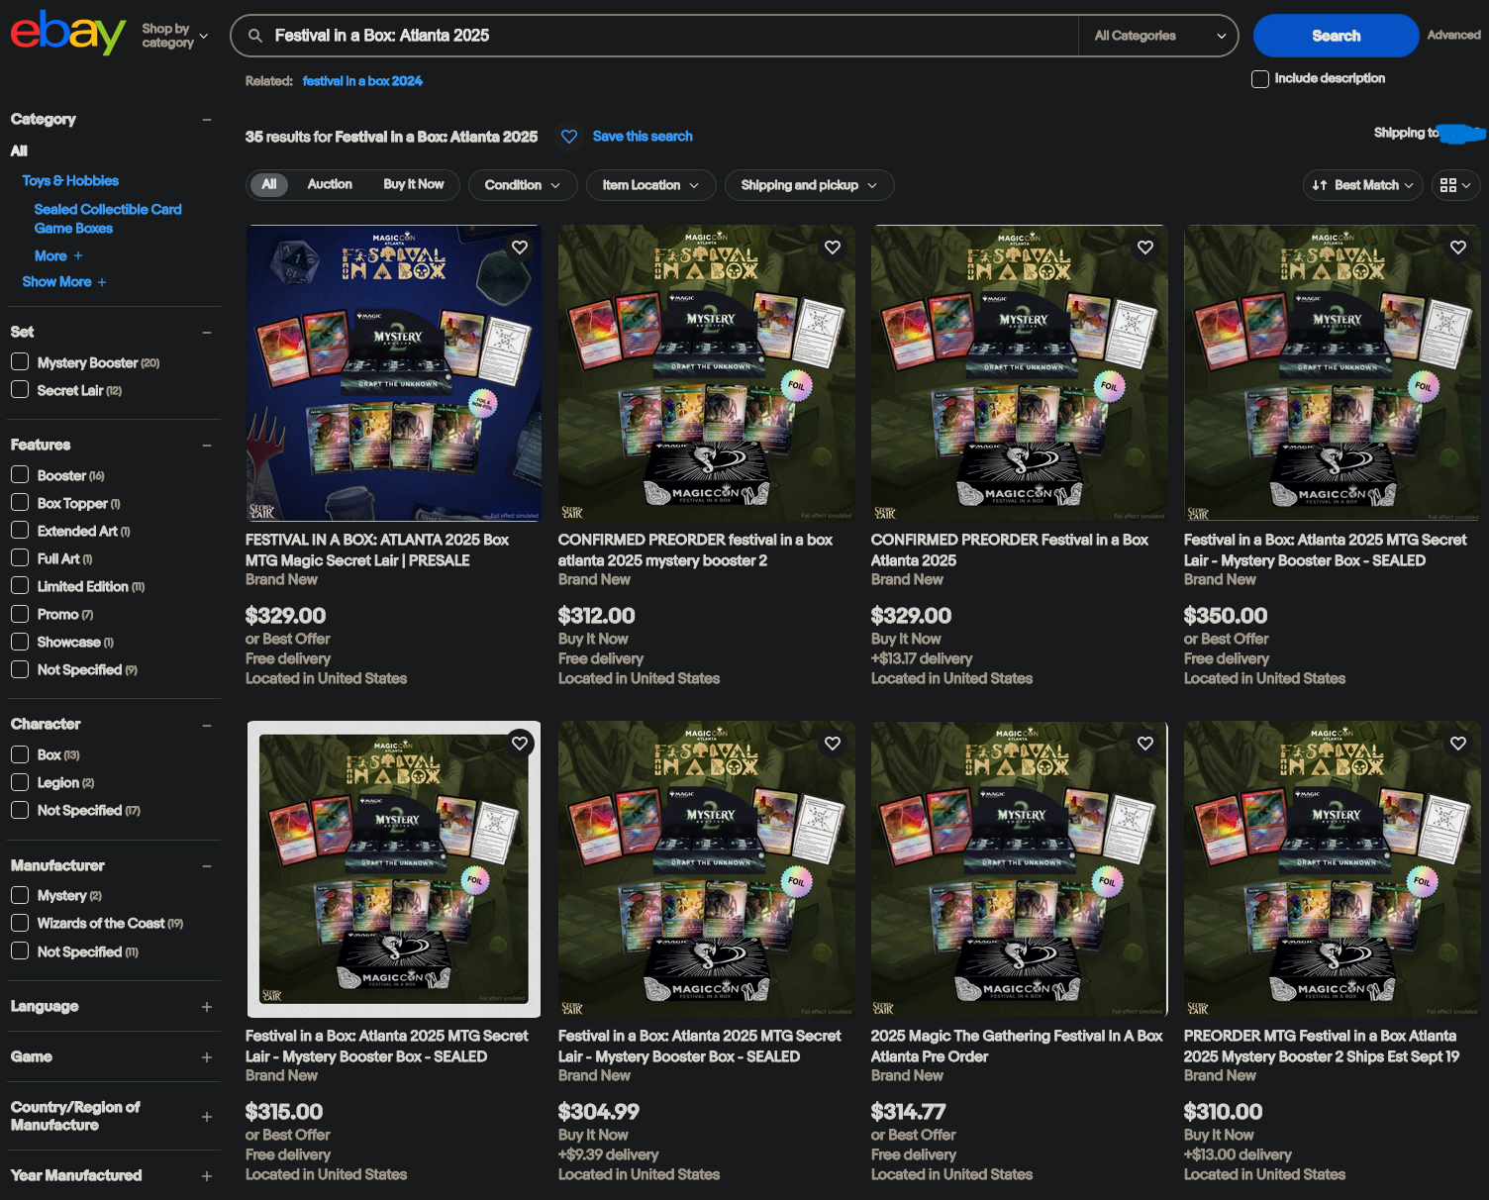Select the Buy It Now tab

tap(413, 185)
